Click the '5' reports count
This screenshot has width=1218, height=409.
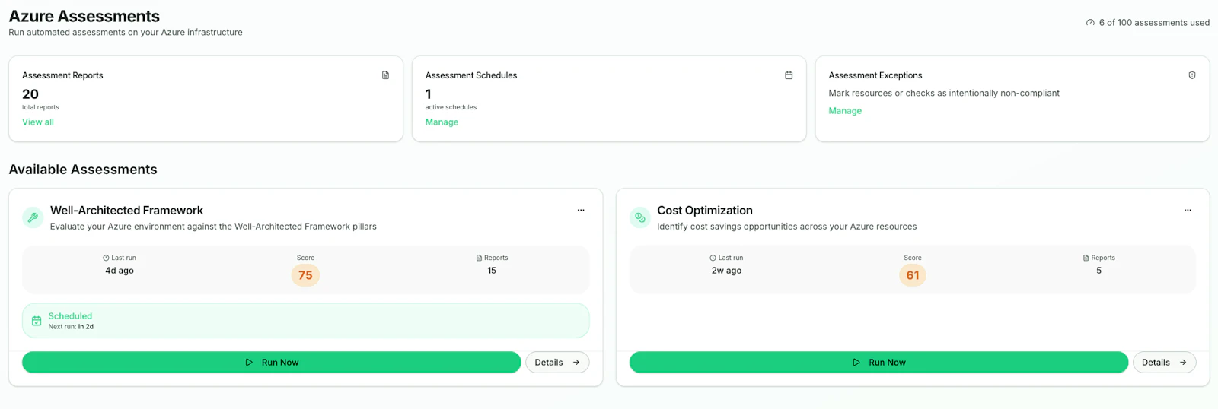point(1099,271)
